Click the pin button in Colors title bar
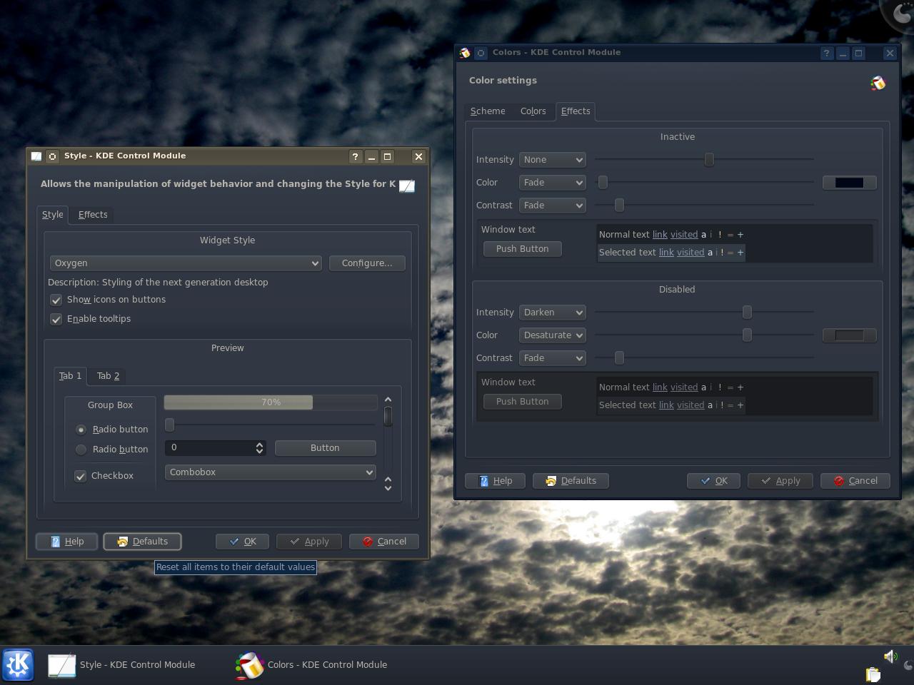914x685 pixels. tap(481, 53)
